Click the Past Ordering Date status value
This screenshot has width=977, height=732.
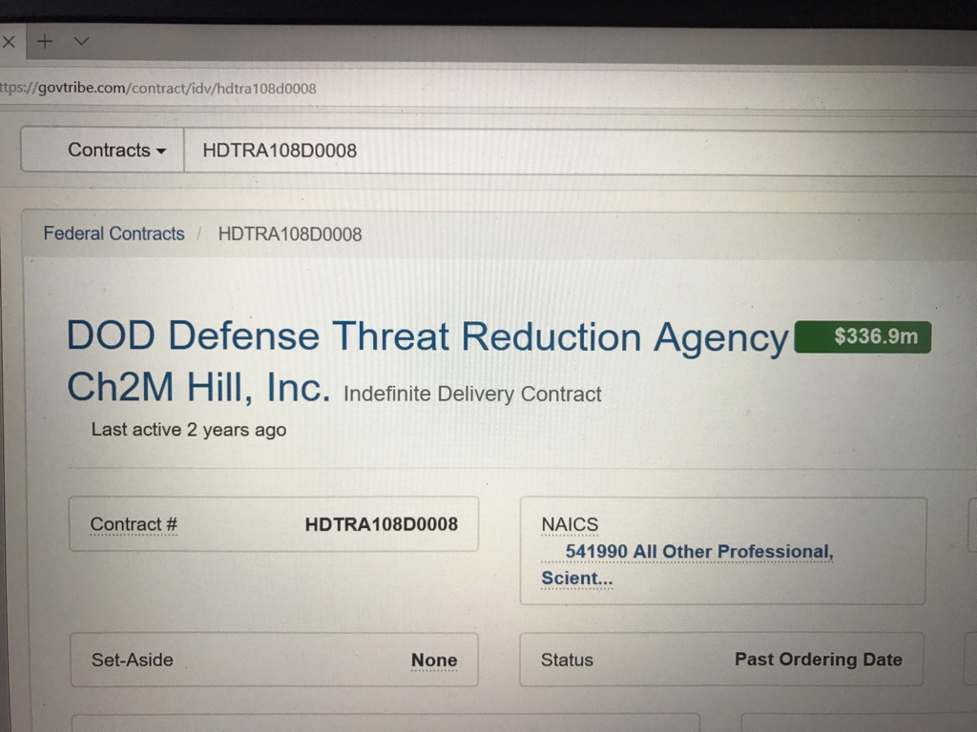click(818, 660)
